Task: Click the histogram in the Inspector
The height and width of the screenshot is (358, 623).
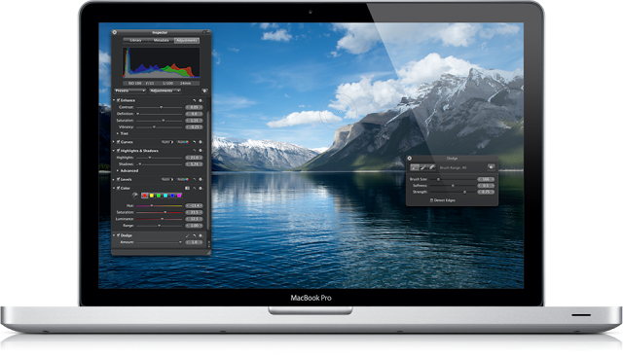Action: (162, 62)
